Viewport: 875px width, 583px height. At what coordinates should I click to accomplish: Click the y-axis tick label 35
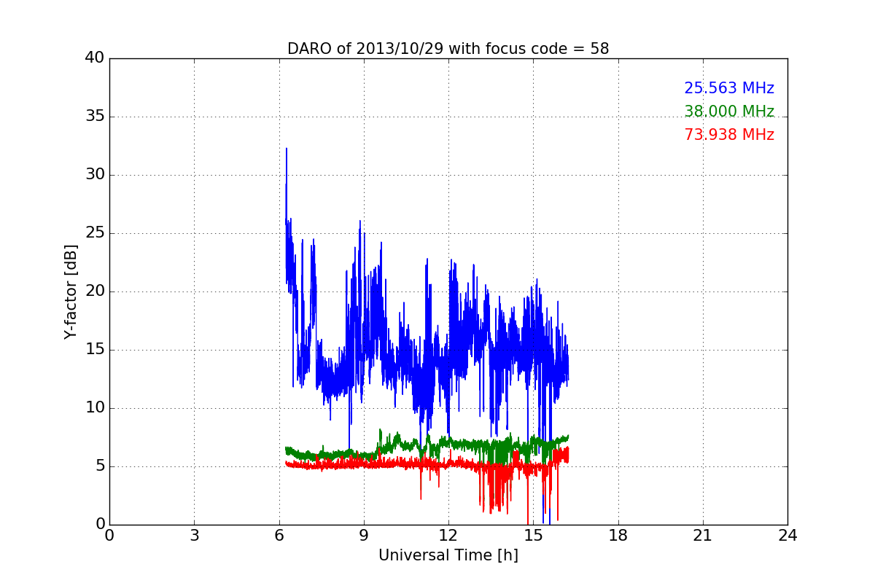coord(95,117)
